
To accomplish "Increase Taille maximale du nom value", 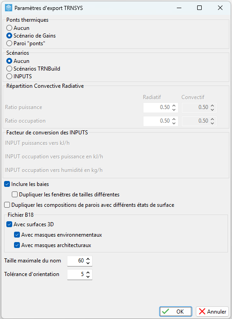I will tap(88, 259).
